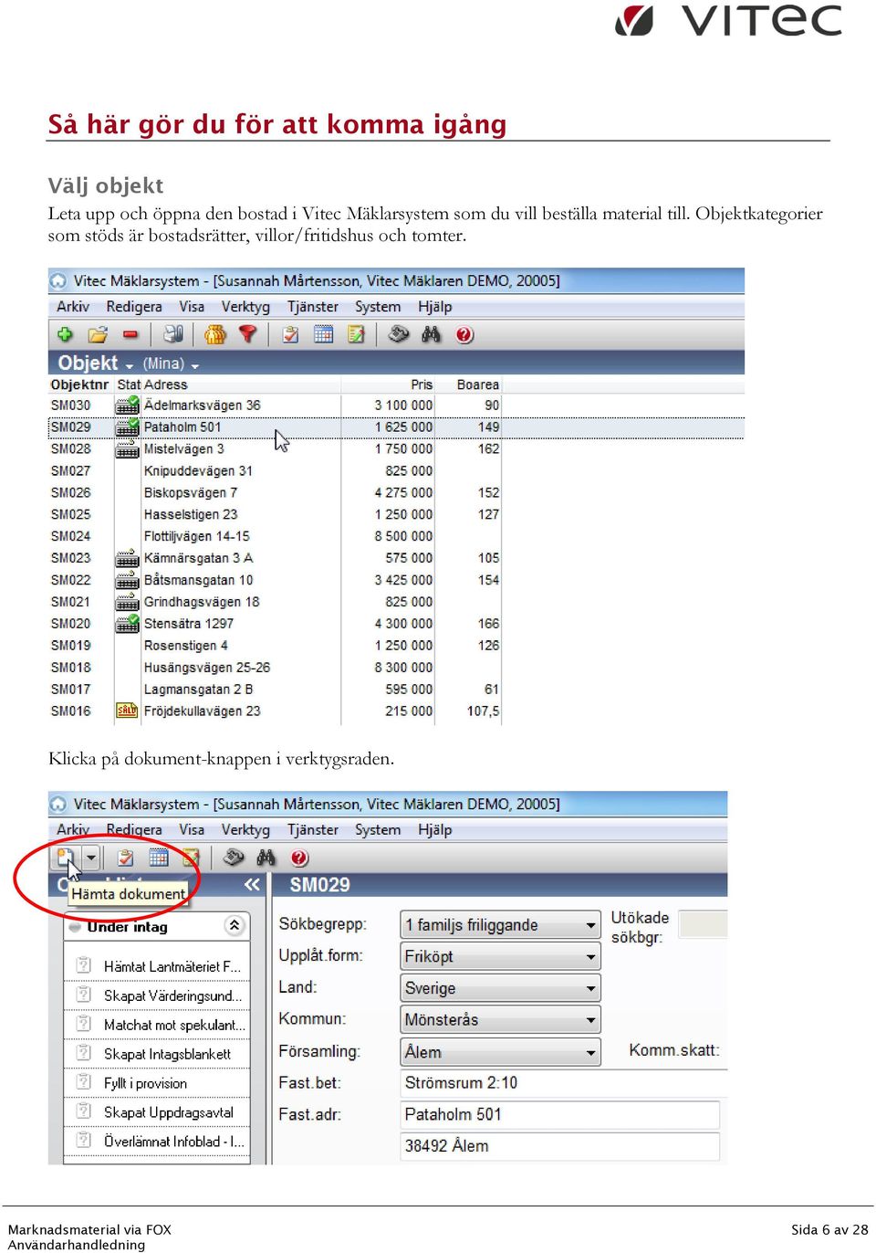This screenshot has width=876, height=1253.
Task: Click the binoculars icon in SM029 window toolbar
Action: [266, 858]
